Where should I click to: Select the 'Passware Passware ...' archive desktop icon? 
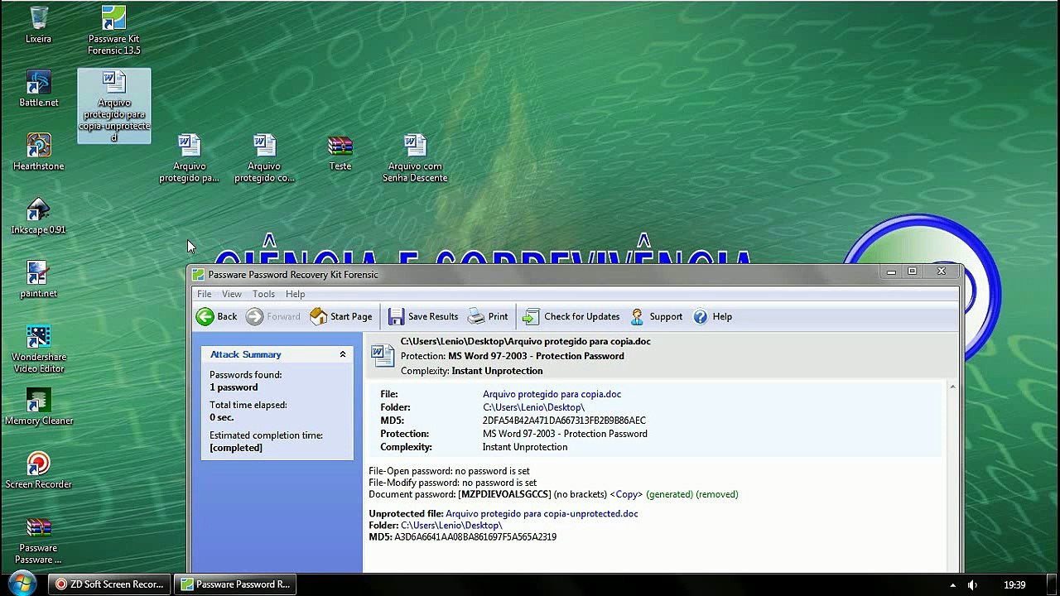(x=39, y=541)
